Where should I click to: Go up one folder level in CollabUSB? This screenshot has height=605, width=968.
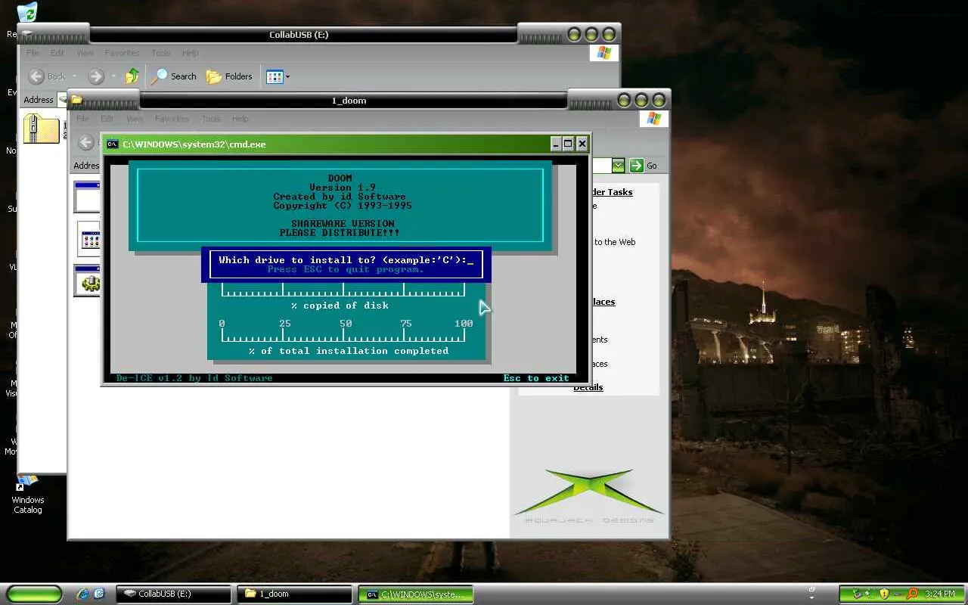tap(132, 76)
